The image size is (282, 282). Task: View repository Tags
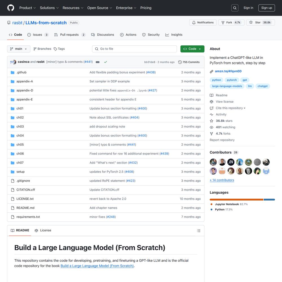point(59,49)
